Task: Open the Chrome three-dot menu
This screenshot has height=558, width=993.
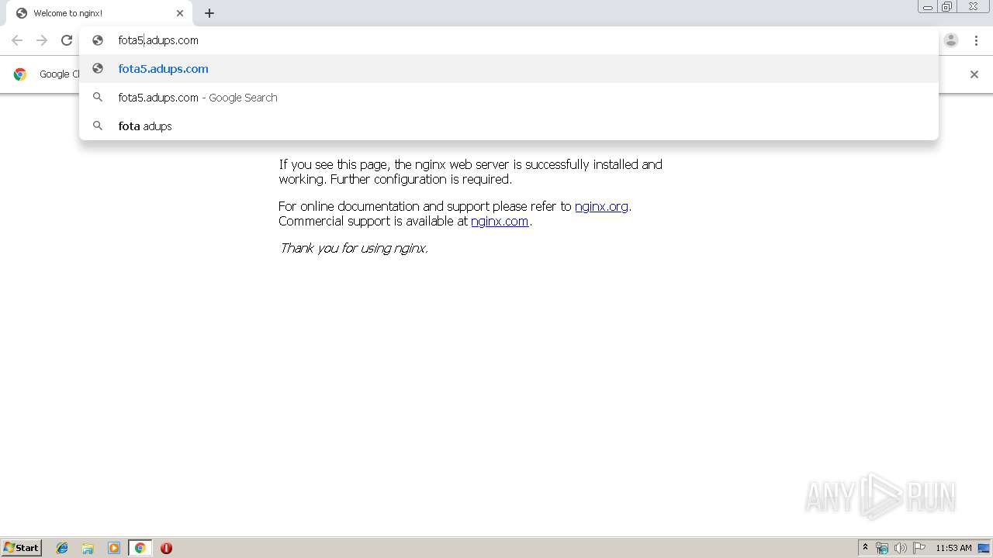Action: 976,40
